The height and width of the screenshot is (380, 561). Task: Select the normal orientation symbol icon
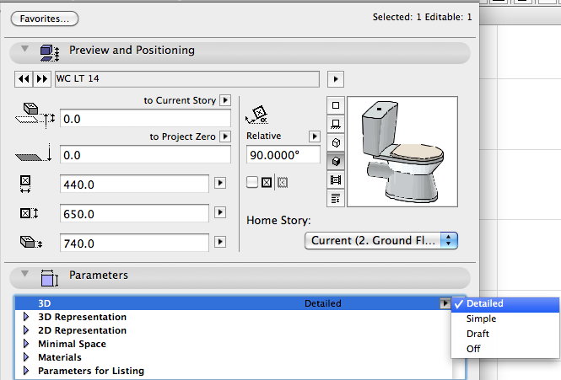coord(267,183)
